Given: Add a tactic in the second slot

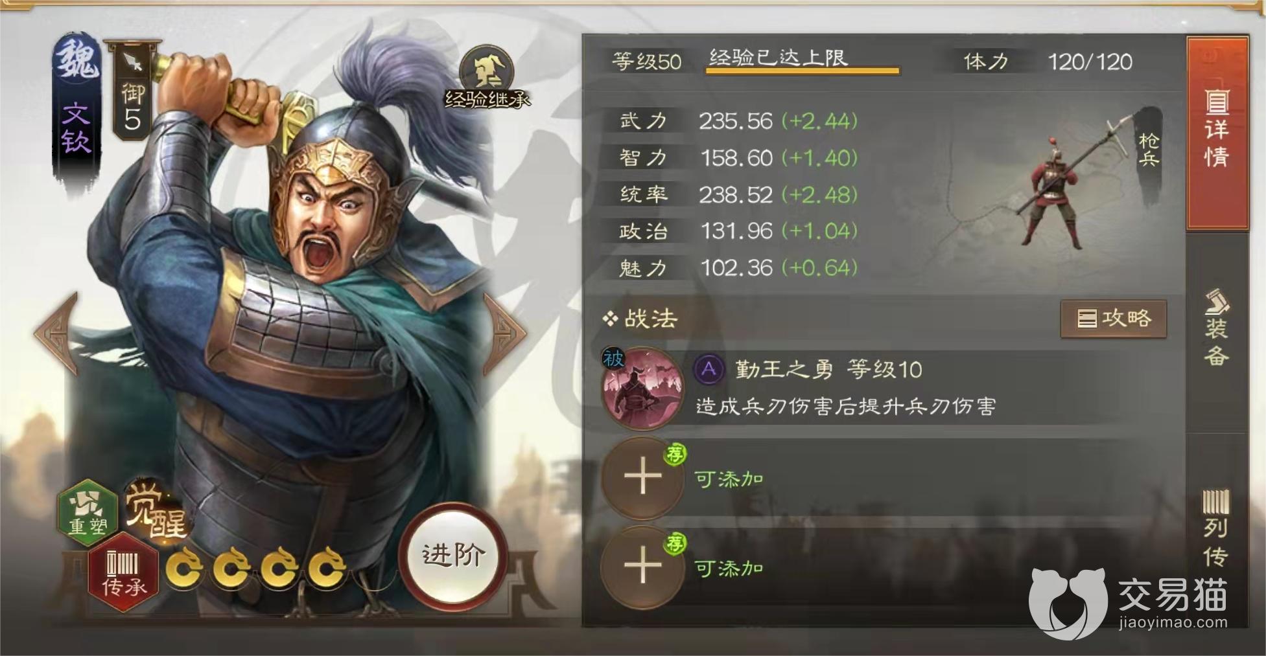Looking at the screenshot, I should (642, 478).
